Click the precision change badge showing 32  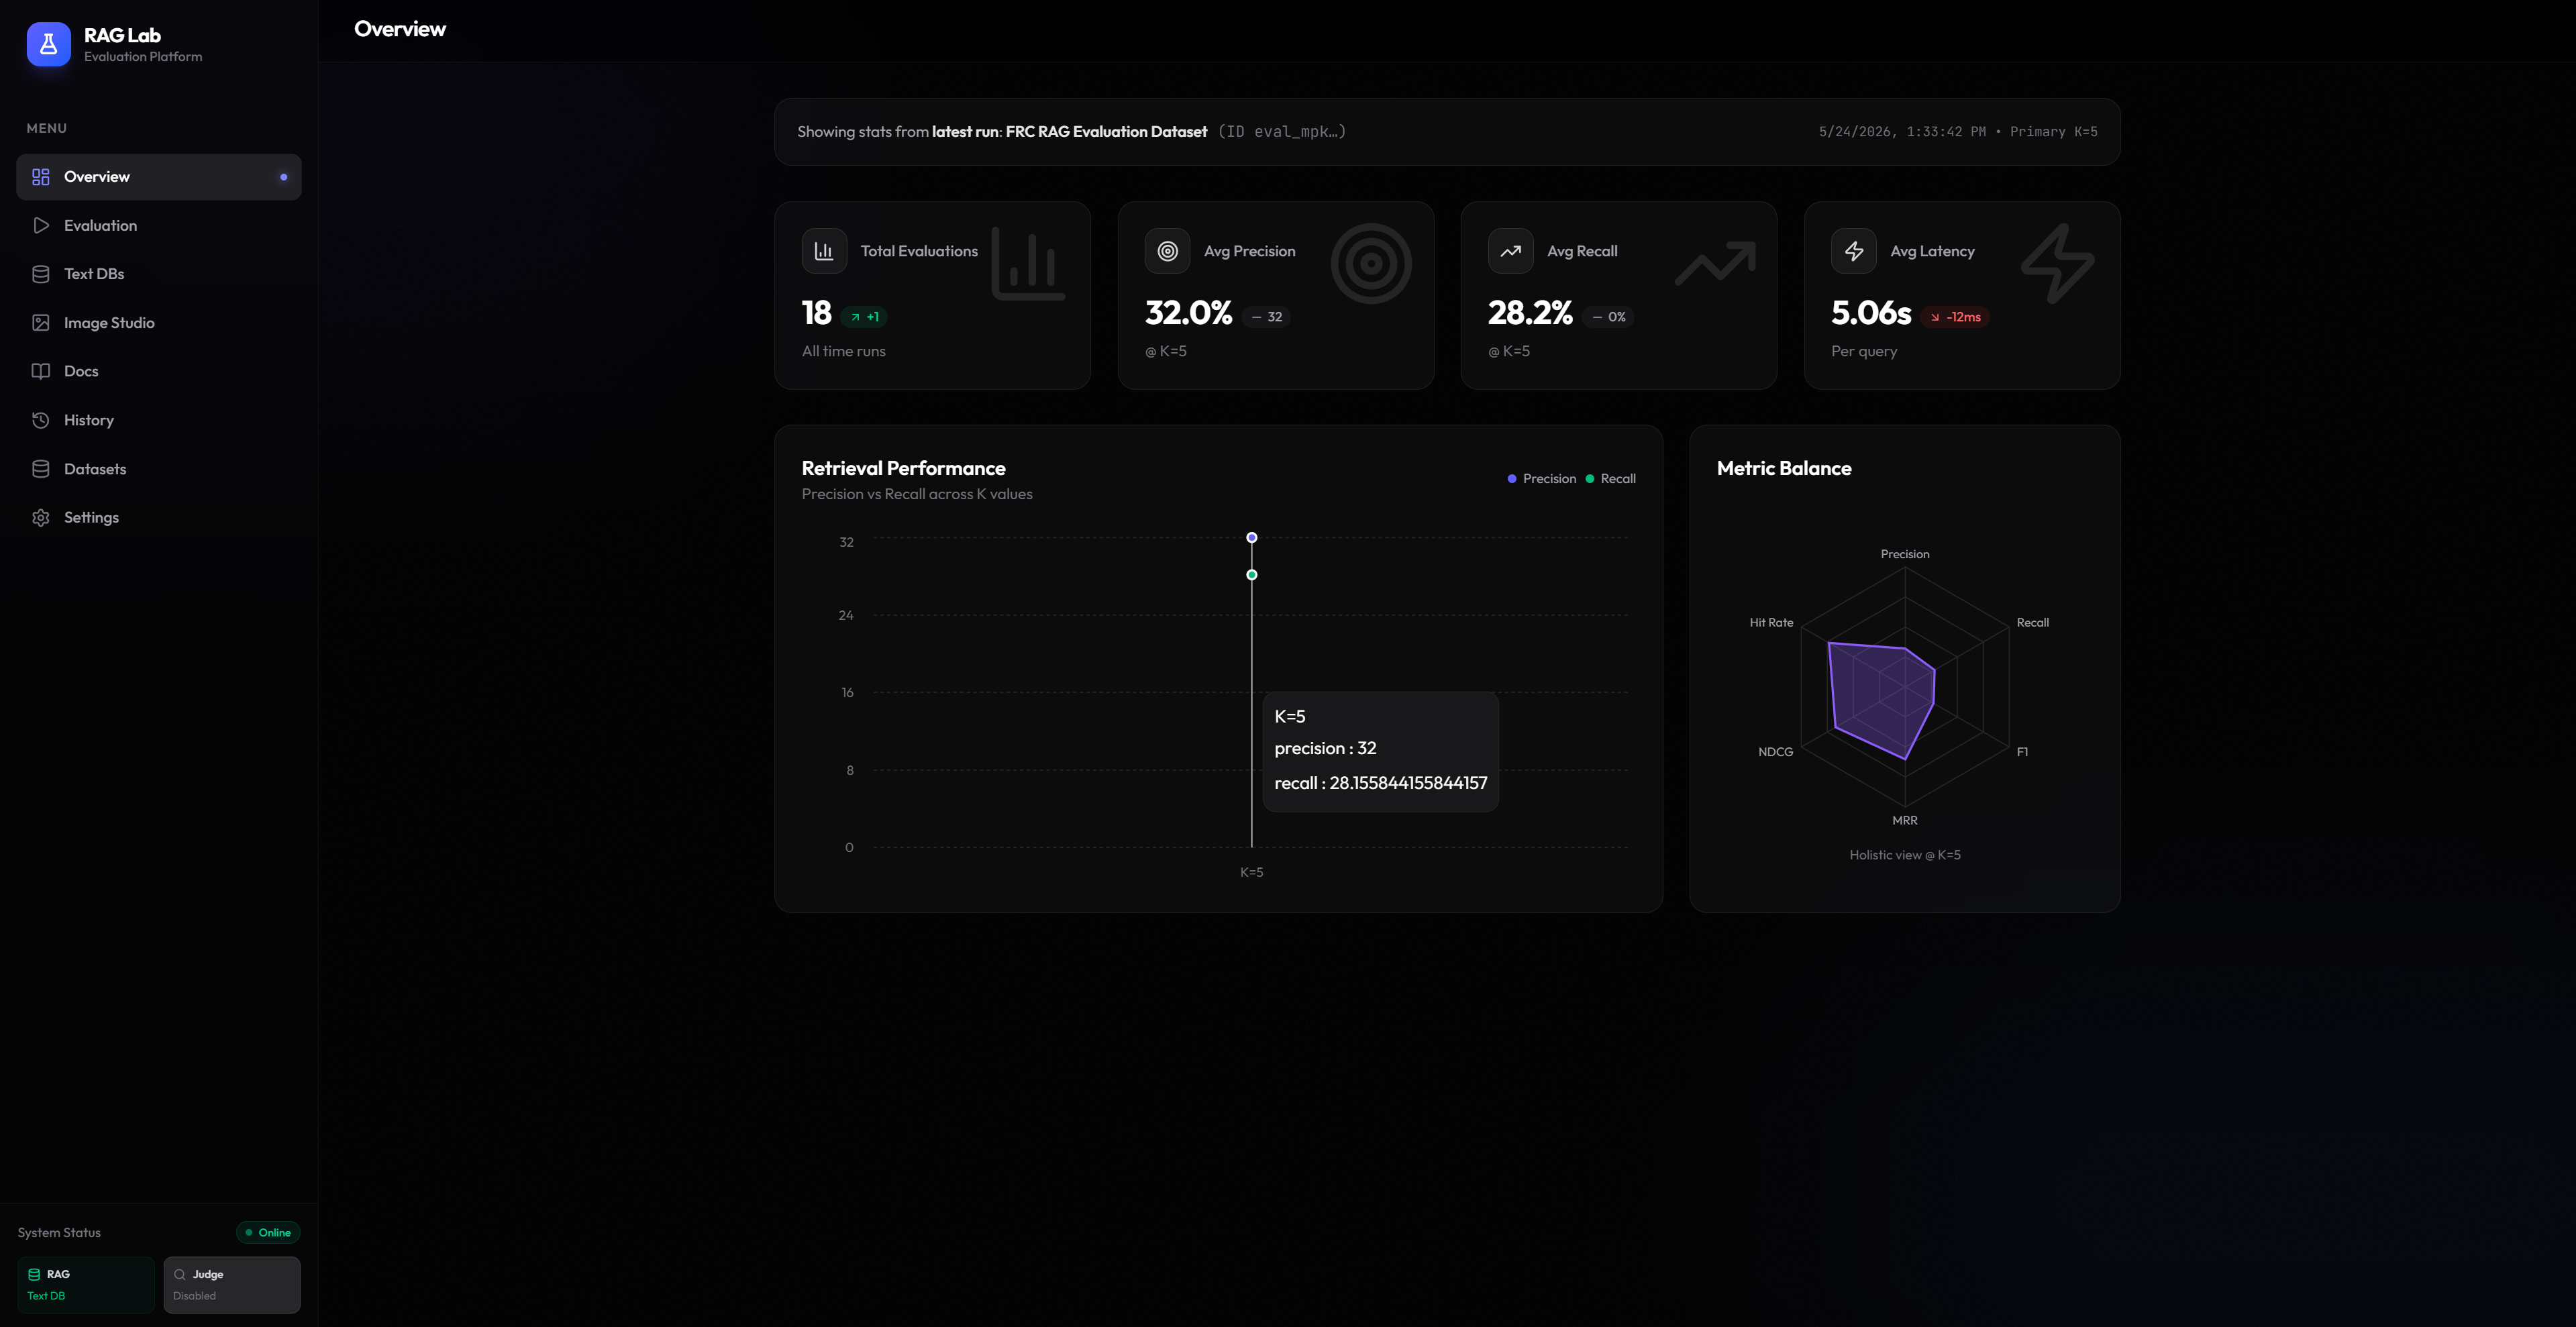tap(1266, 317)
